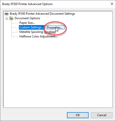Click the printer icon beside Advanced Document Settings
116x121 pixels.
click(7, 14)
